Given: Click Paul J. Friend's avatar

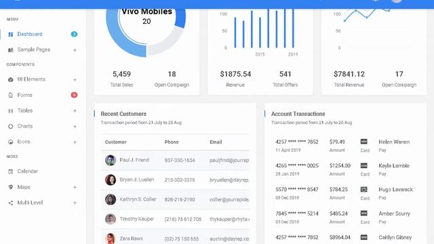Looking at the screenshot, I should coord(111,160).
